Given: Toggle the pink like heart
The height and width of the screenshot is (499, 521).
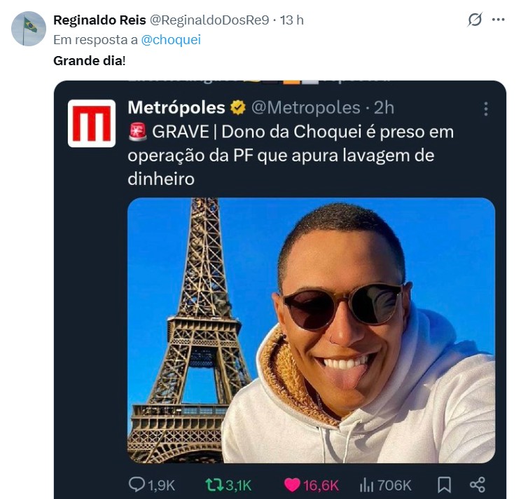Looking at the screenshot, I should [292, 484].
